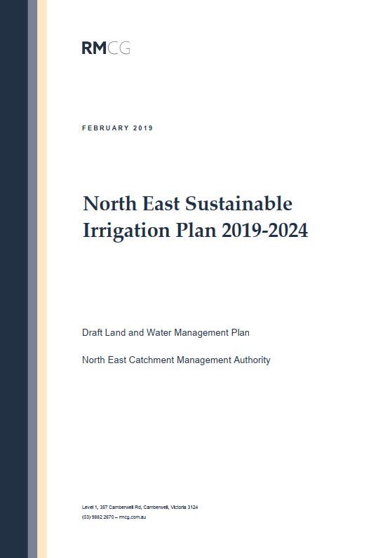Image resolution: width=390 pixels, height=558 pixels.
Task: Click the grey vertical stripe
Action: [x=32, y=279]
